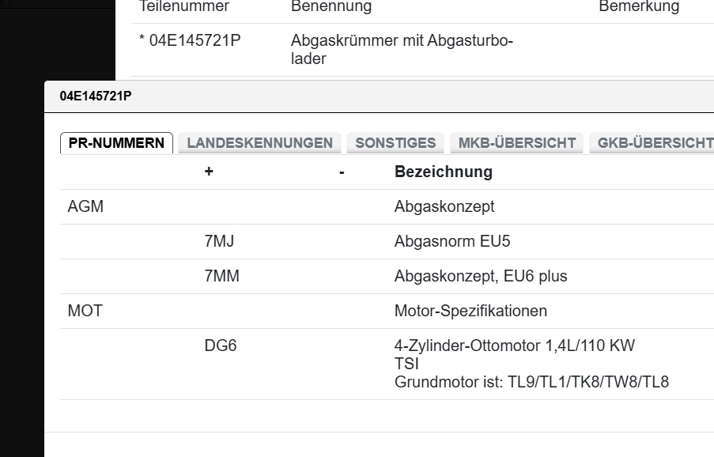Click the plus column header
This screenshot has width=714, height=457.
tap(208, 172)
